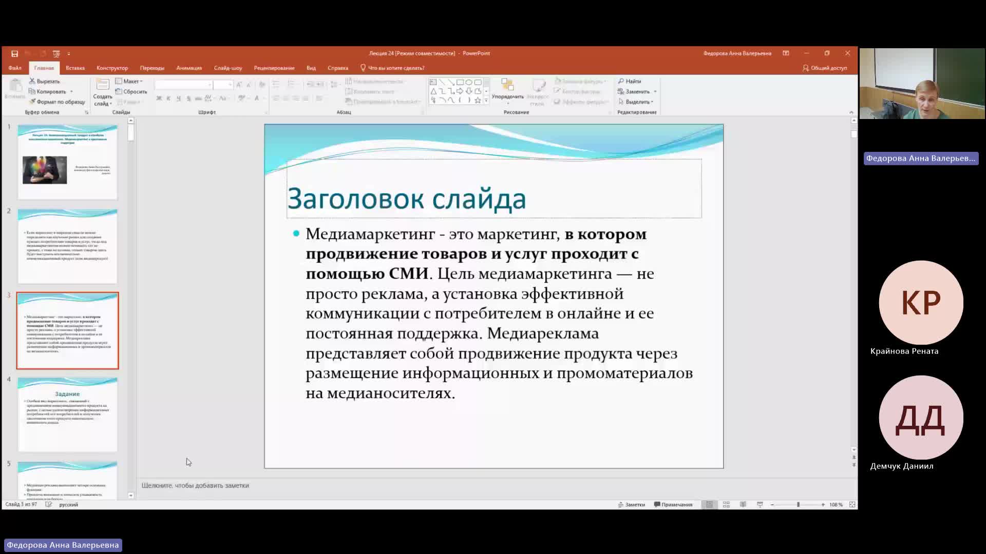Select slide 2 thumbnail
The image size is (986, 554).
(67, 246)
